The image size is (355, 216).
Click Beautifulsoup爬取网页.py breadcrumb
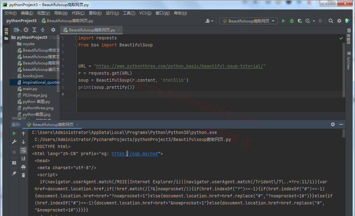[x=67, y=21]
